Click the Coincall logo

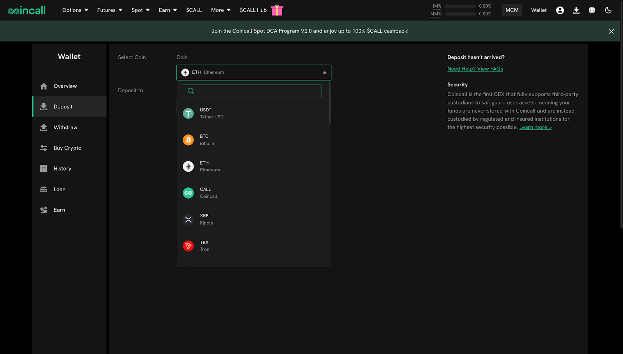click(26, 10)
